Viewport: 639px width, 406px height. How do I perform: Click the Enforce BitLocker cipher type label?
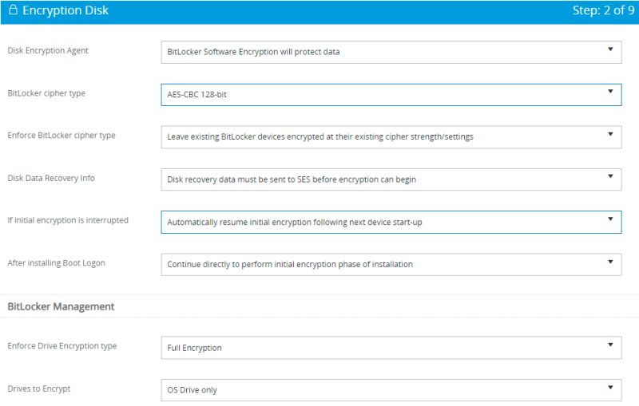(x=62, y=136)
